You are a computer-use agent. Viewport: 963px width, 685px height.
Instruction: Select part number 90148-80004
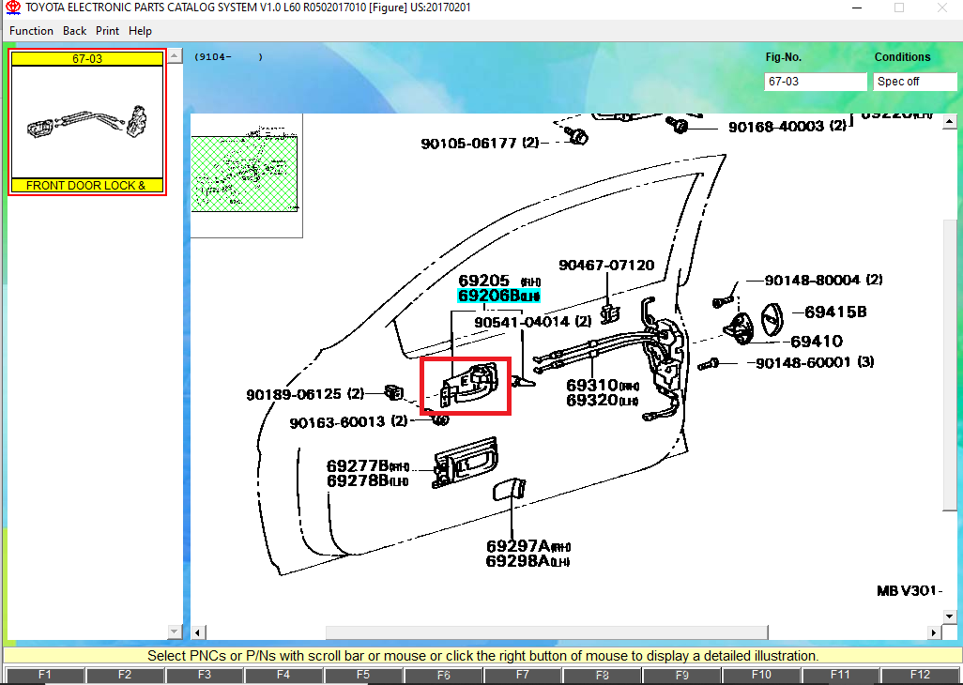pos(823,280)
